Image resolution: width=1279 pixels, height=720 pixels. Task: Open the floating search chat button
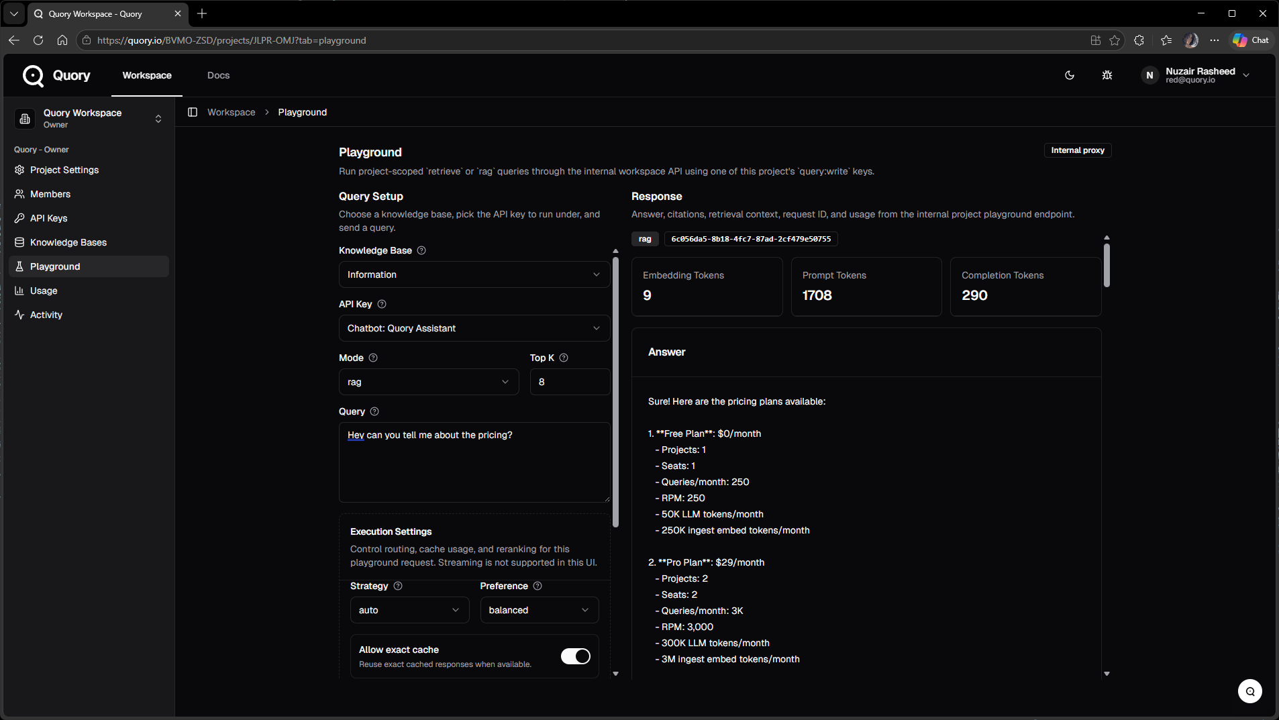pos(1249,691)
